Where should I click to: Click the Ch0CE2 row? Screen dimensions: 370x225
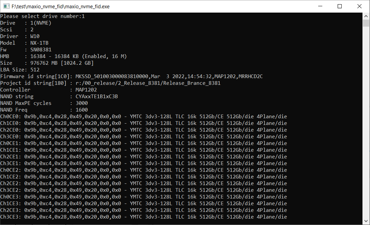coord(144,170)
